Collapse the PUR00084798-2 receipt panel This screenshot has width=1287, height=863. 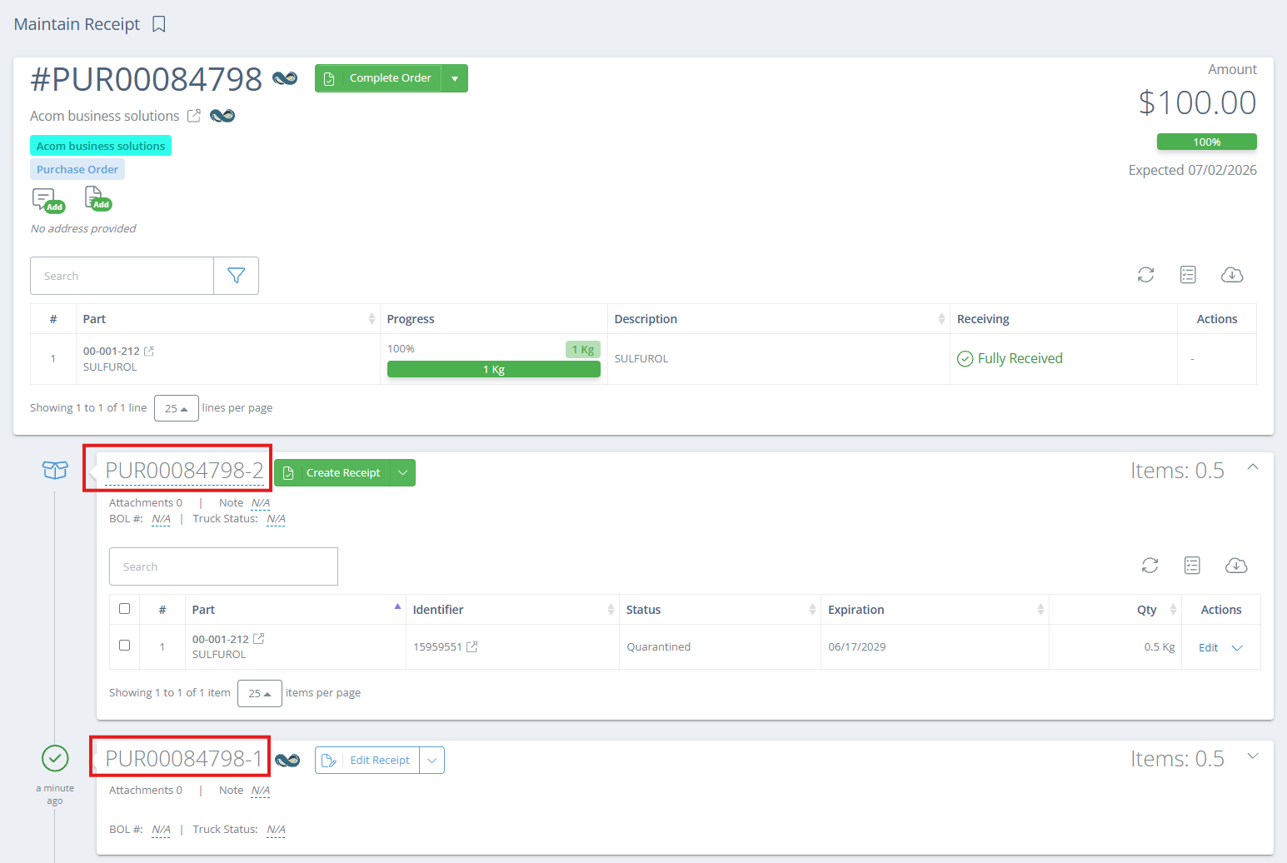1252,467
